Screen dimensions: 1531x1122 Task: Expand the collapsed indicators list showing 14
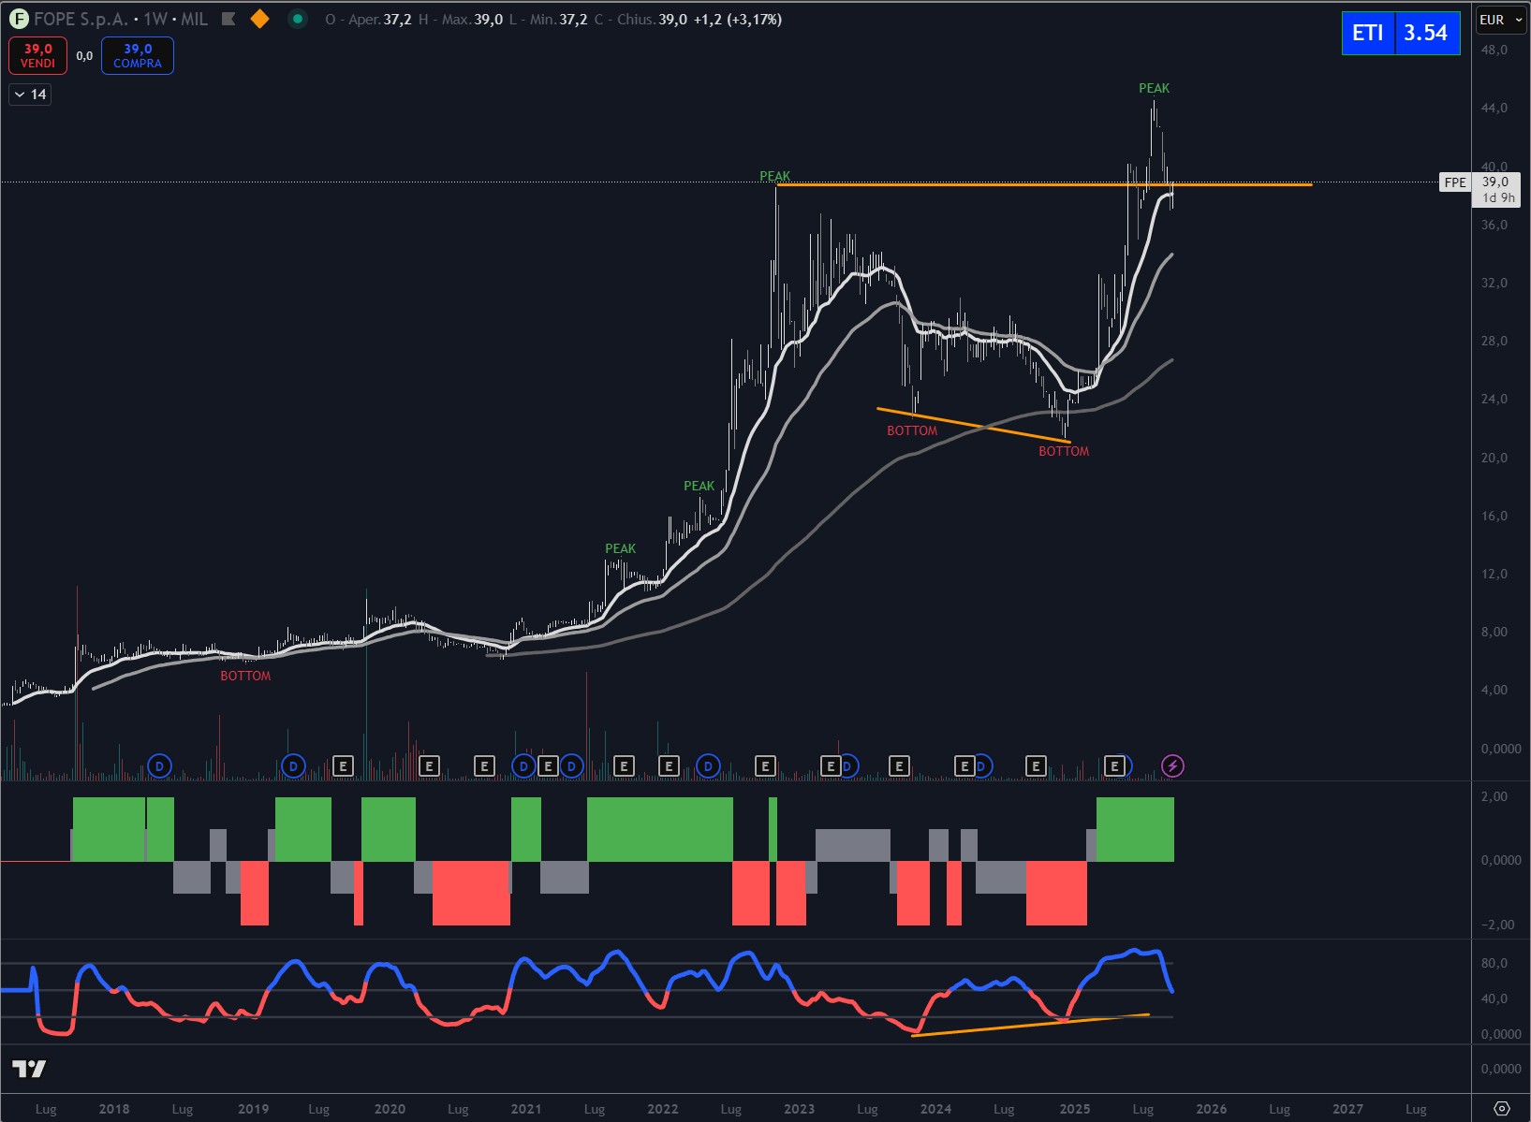tap(30, 95)
